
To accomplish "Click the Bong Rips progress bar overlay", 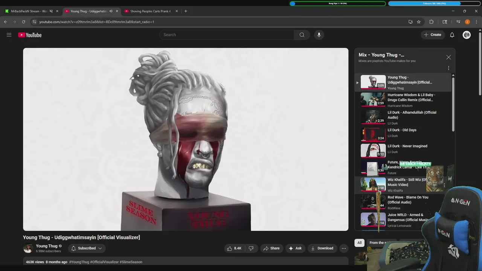I will 338,3.
